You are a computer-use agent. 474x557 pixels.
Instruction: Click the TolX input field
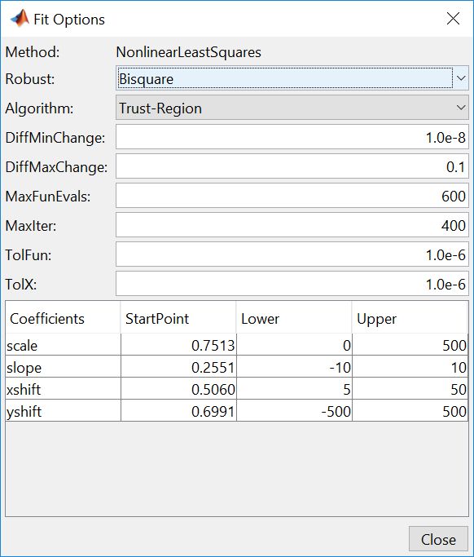(292, 284)
